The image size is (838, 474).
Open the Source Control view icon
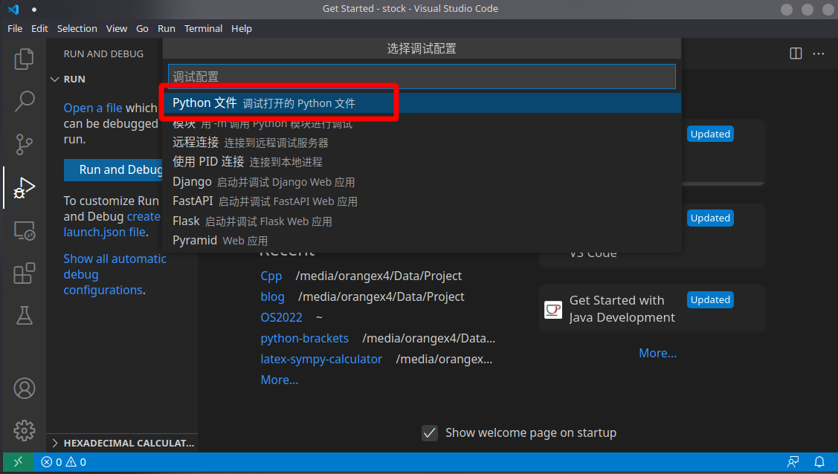(x=24, y=144)
